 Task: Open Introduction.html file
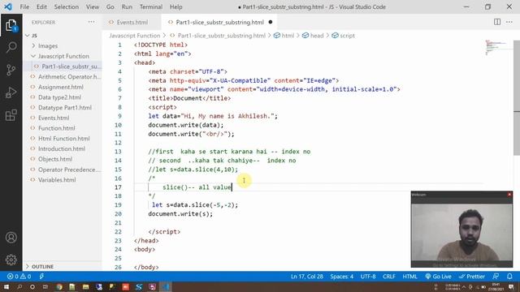pyautogui.click(x=62, y=148)
